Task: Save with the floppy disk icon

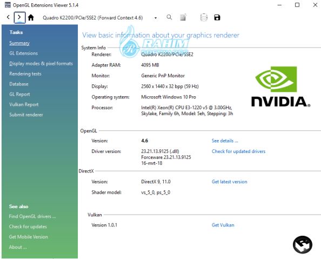Action: coord(217,17)
